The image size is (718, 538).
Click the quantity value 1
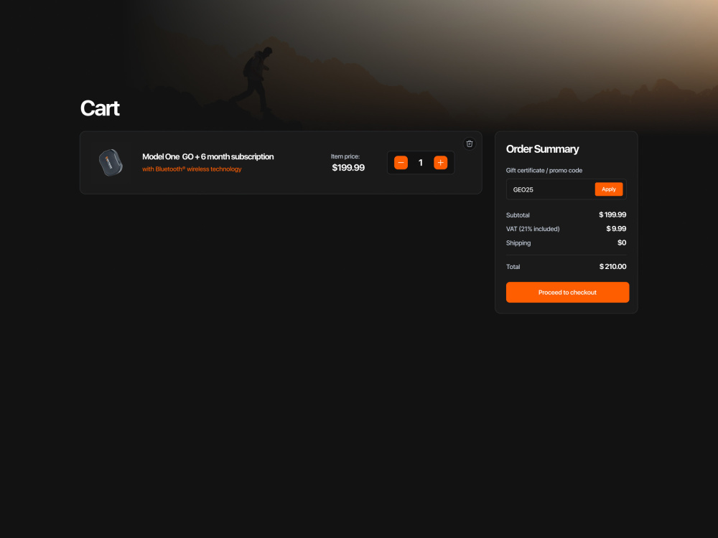tap(420, 162)
